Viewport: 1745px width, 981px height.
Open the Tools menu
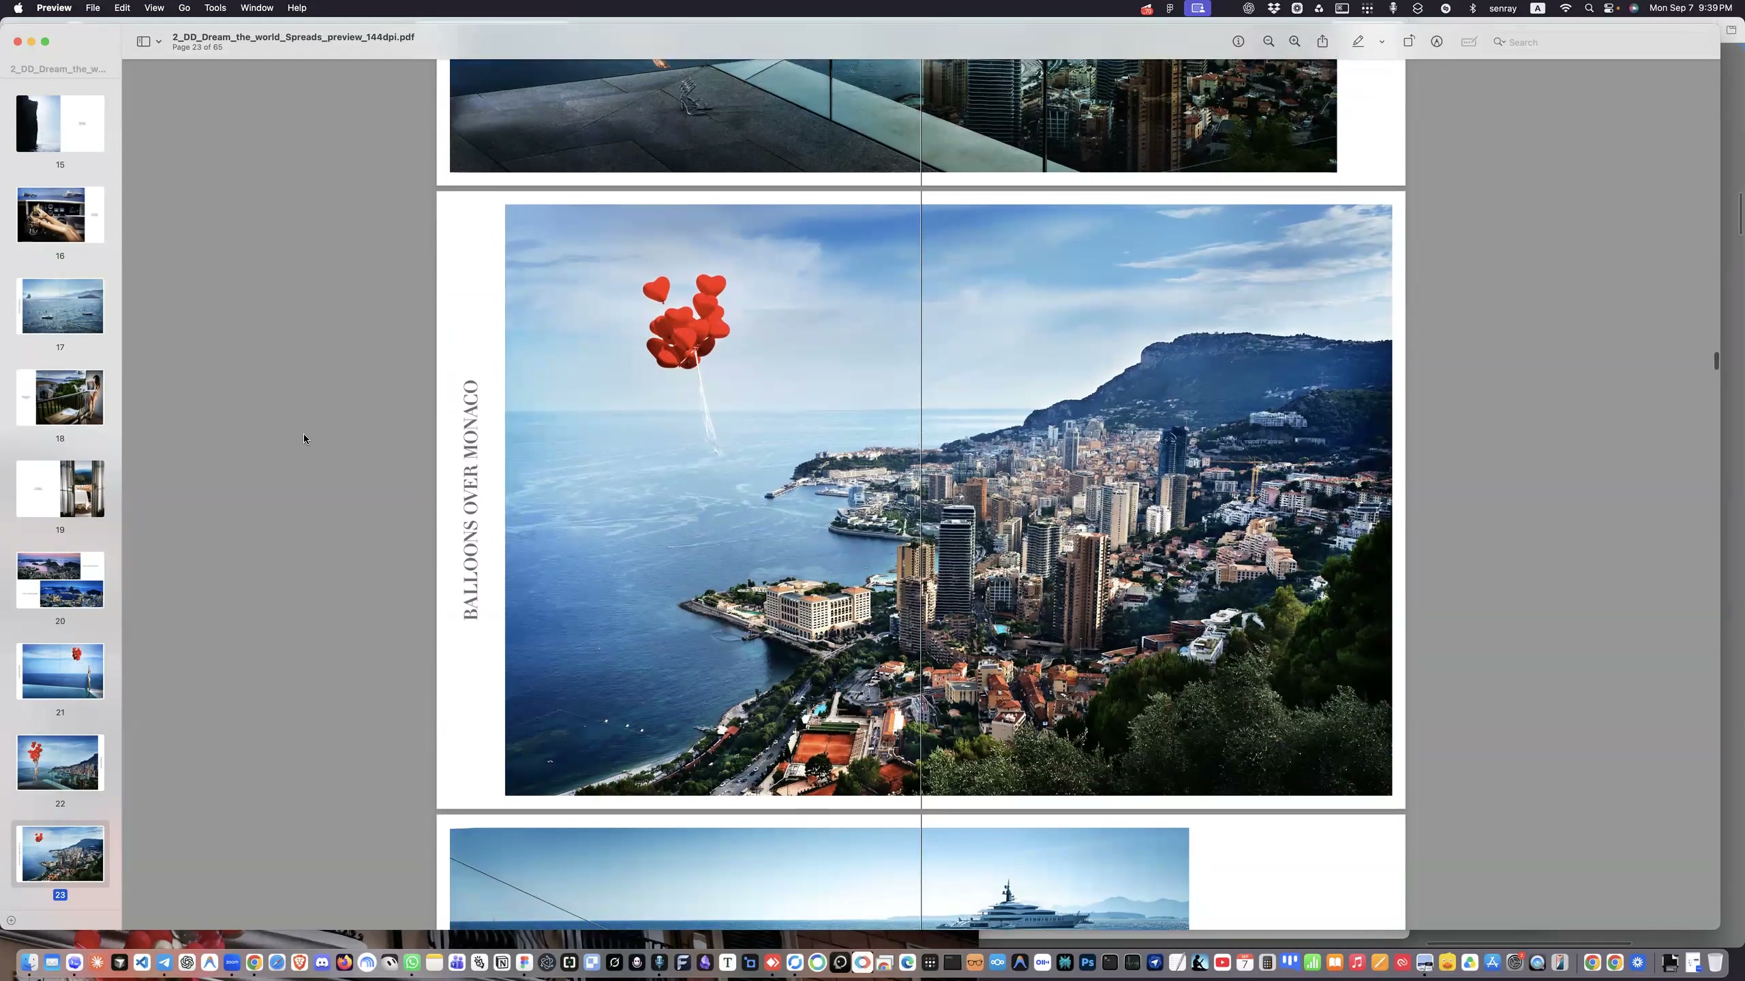[x=215, y=8]
